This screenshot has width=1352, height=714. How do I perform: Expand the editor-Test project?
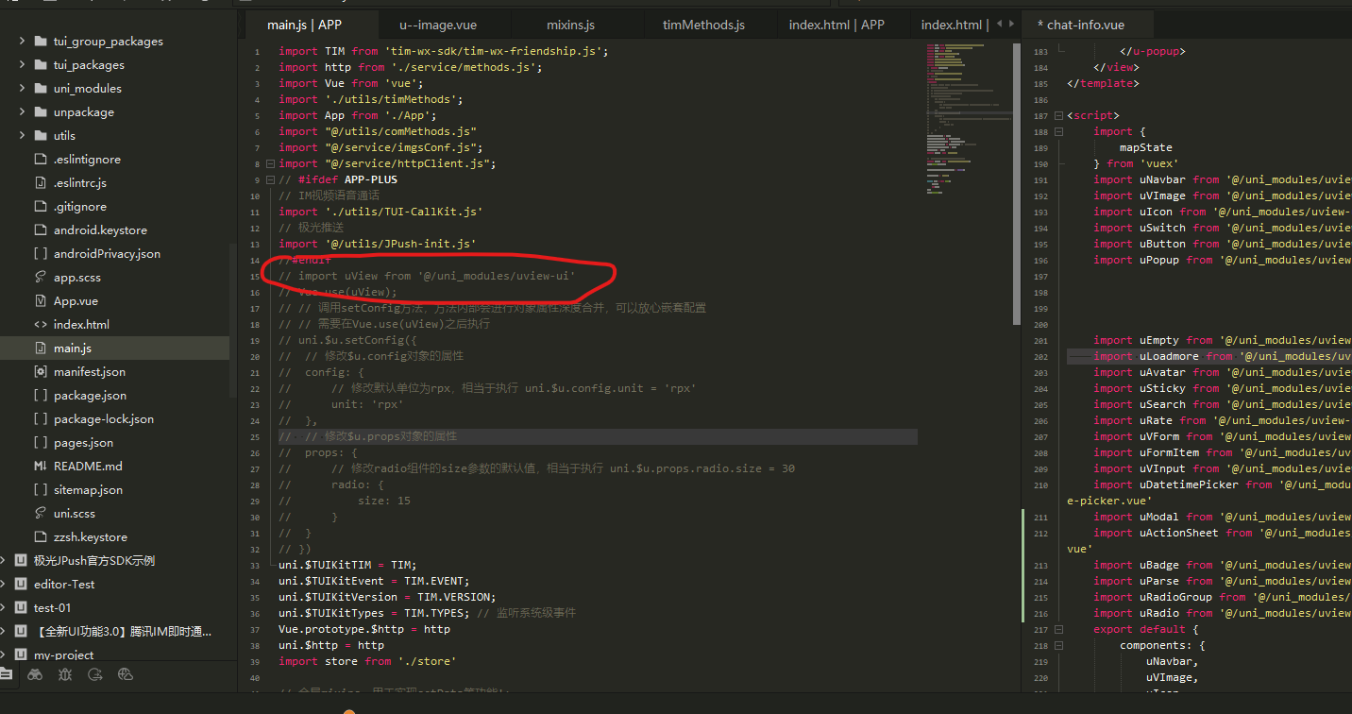[x=5, y=584]
